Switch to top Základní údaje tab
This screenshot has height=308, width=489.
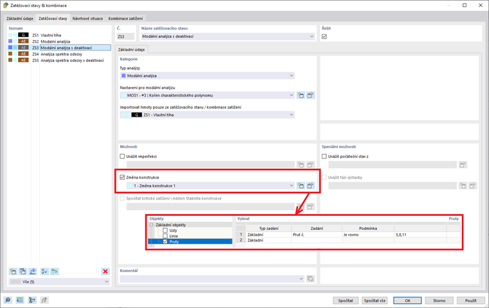point(20,19)
